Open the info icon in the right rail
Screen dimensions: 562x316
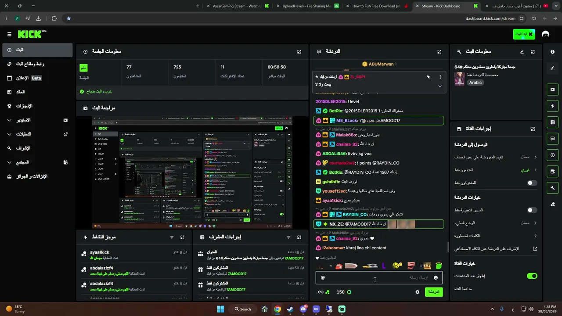pos(552,51)
